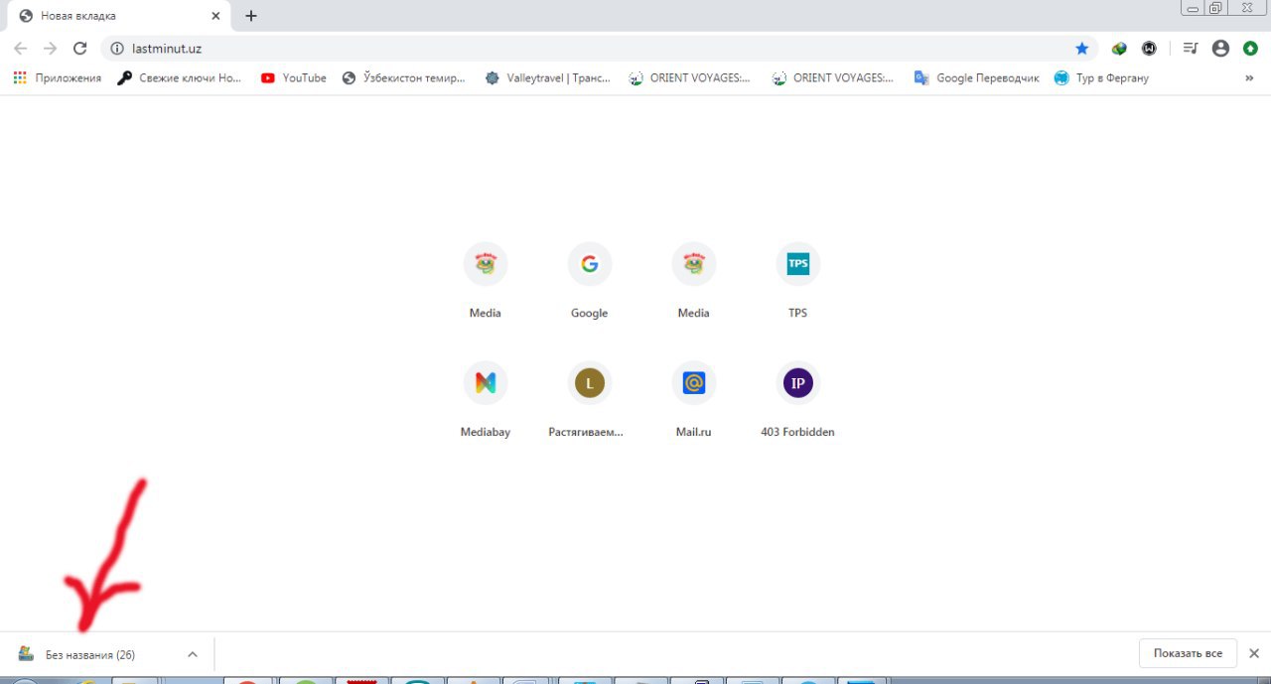This screenshot has width=1271, height=684.
Task: Open the Google shortcut tile
Action: (x=589, y=281)
